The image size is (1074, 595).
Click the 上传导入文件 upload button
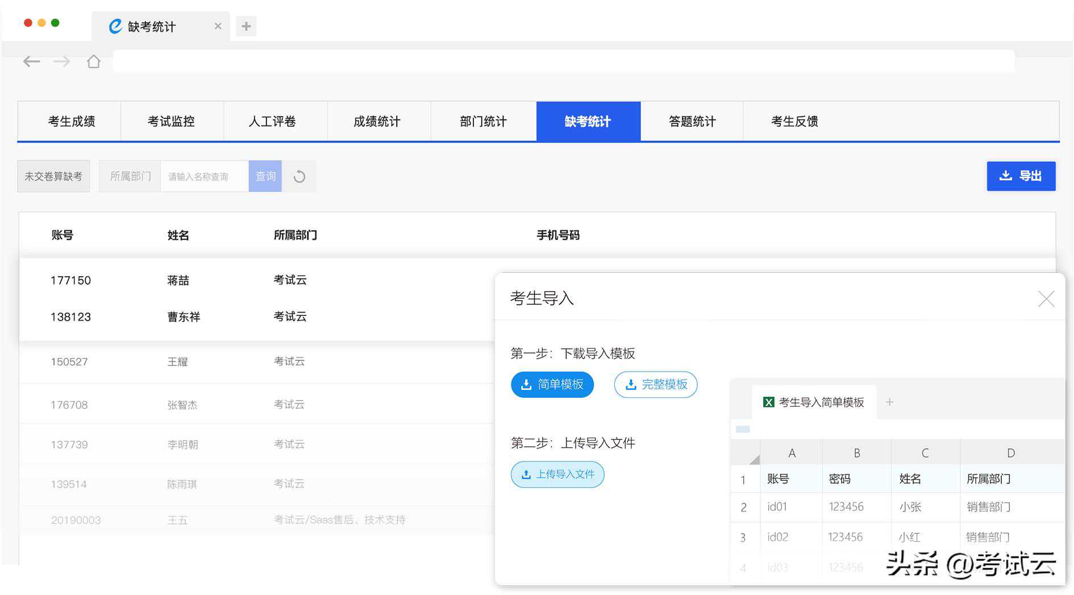(x=557, y=475)
